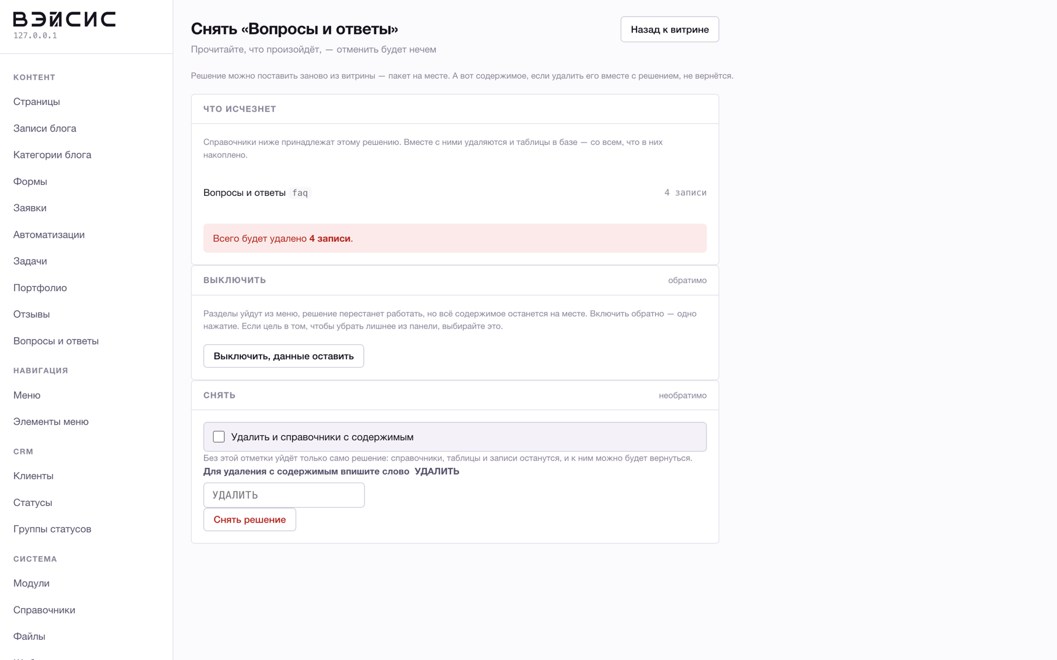
Task: Open "Справочники" sidebar item
Action: 44,610
